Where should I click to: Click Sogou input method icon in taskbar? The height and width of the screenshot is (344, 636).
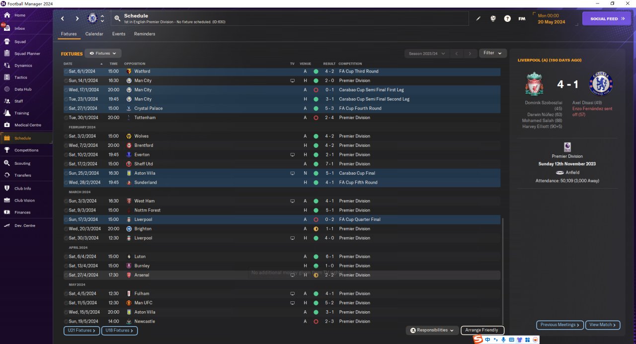477,340
